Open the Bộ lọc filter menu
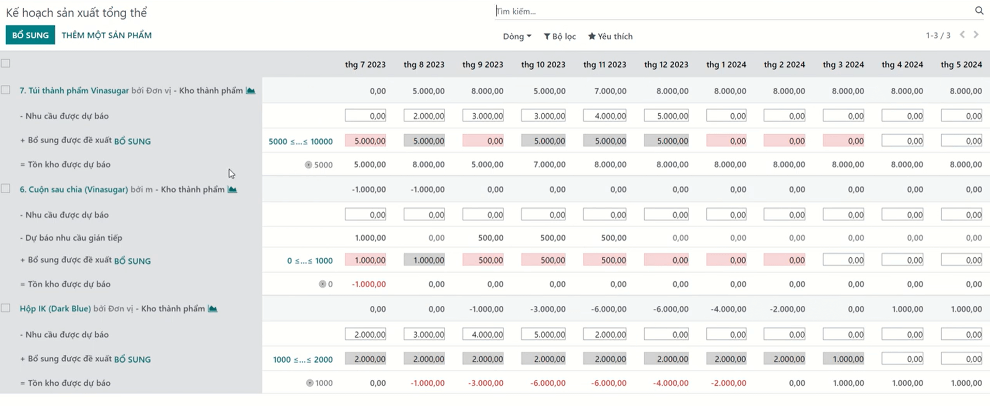Image resolution: width=990 pixels, height=406 pixels. pyautogui.click(x=559, y=36)
